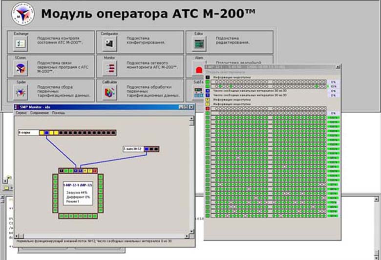381x260 pixels.
Task: Select the red port atop the MP-32 module
Action: (95, 171)
